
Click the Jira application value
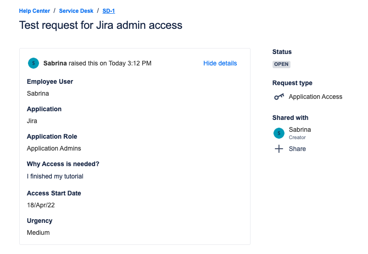[32, 121]
